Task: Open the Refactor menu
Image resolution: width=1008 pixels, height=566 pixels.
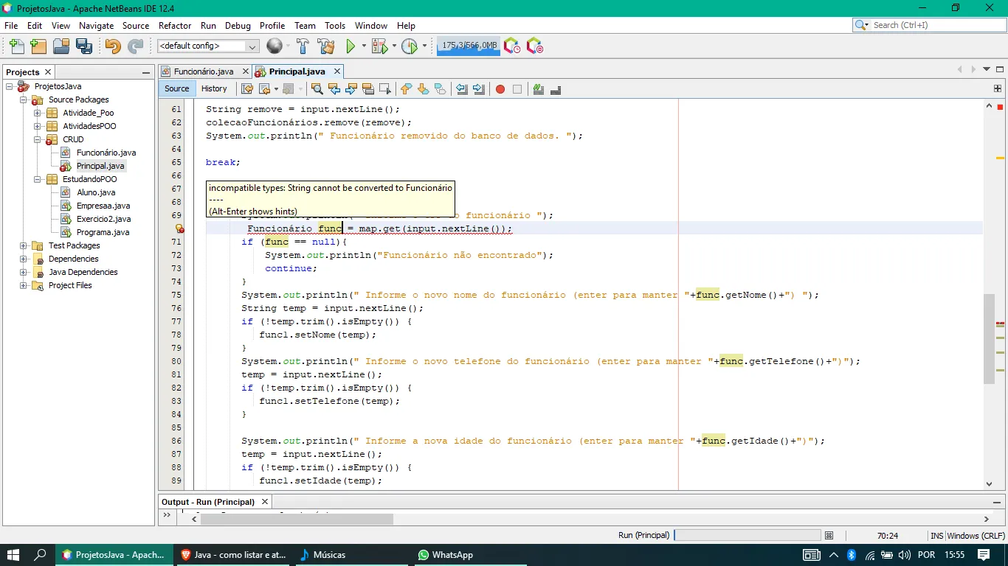Action: pos(175,25)
